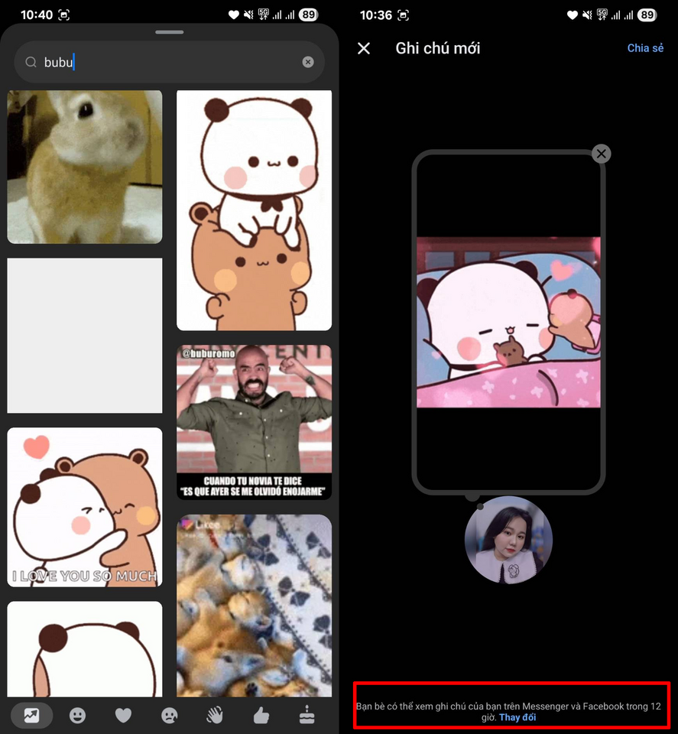The width and height of the screenshot is (678, 734).
Task: Remove the attached GIF from the note
Action: pos(602,154)
